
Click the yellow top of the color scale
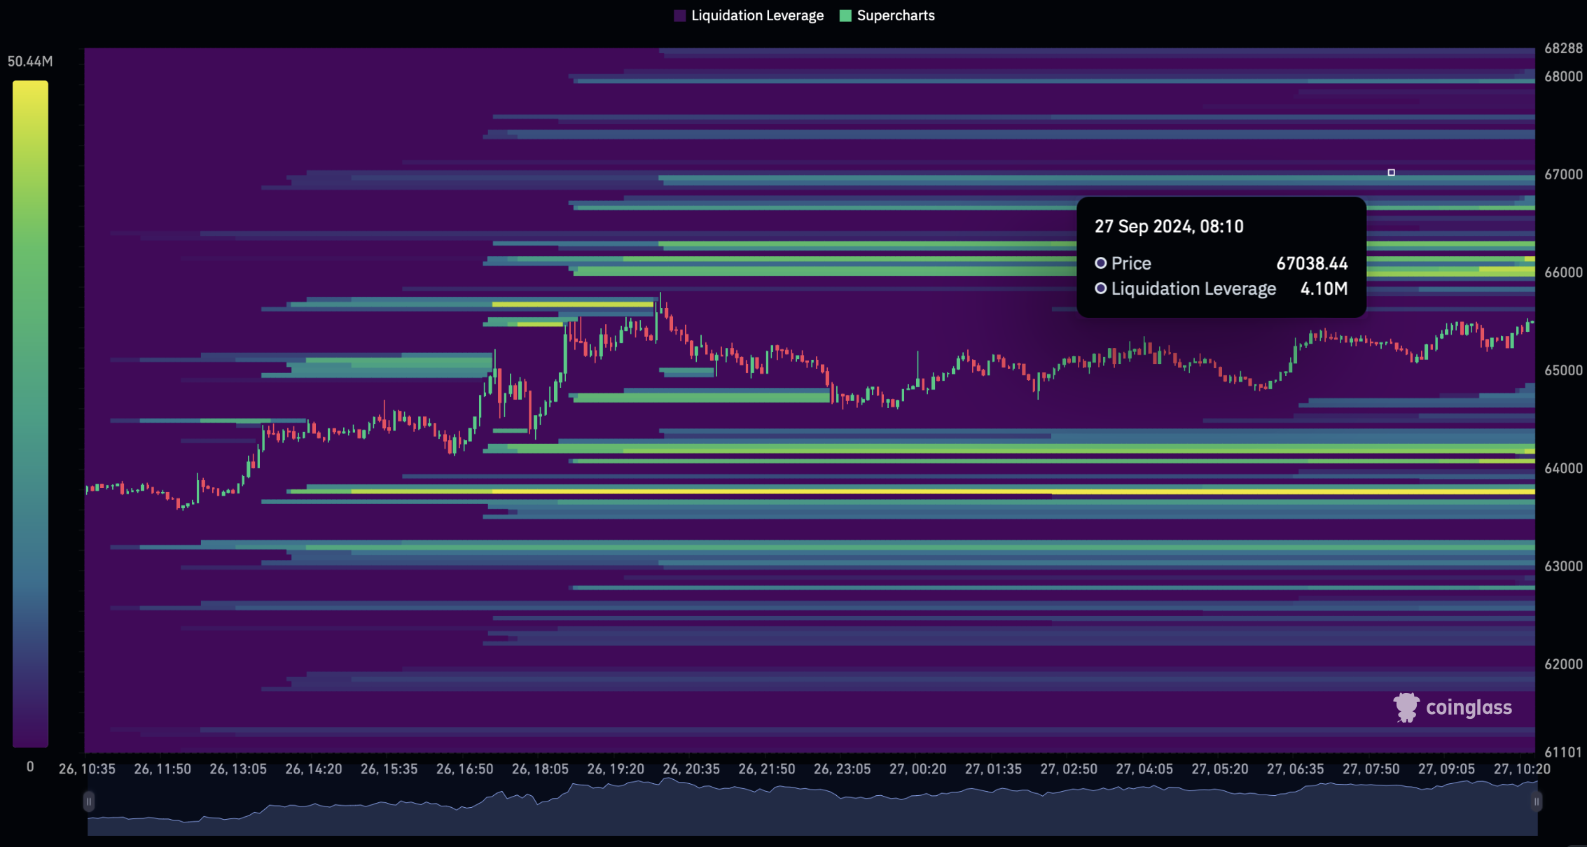[x=30, y=87]
